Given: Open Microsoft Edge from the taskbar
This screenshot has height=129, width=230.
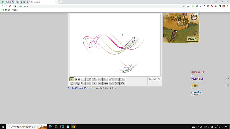Looking at the screenshot, I should pyautogui.click(x=50, y=126).
